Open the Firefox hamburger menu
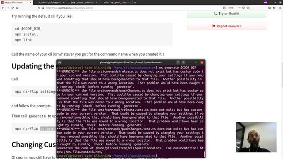Screen dimensions: 283x159 [280, 8]
